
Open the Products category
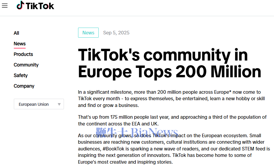click(x=23, y=54)
